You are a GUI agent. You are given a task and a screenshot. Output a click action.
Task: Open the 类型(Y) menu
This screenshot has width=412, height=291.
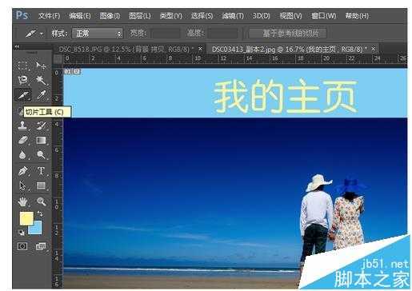(171, 16)
